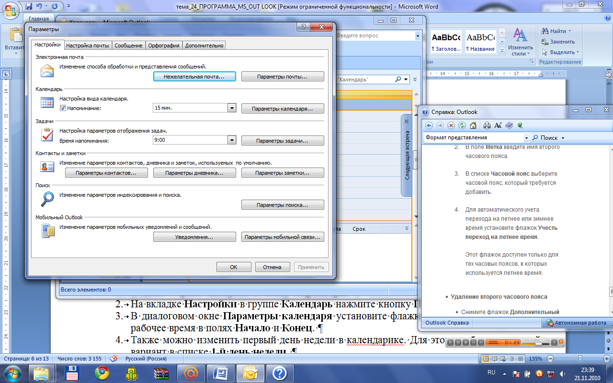Select Настройки tab in Параметры dialog
613x383 pixels.
click(48, 45)
